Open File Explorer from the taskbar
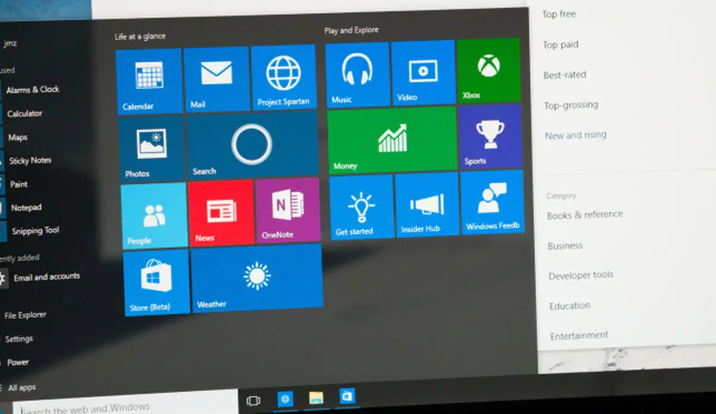716x414 pixels. (x=316, y=398)
